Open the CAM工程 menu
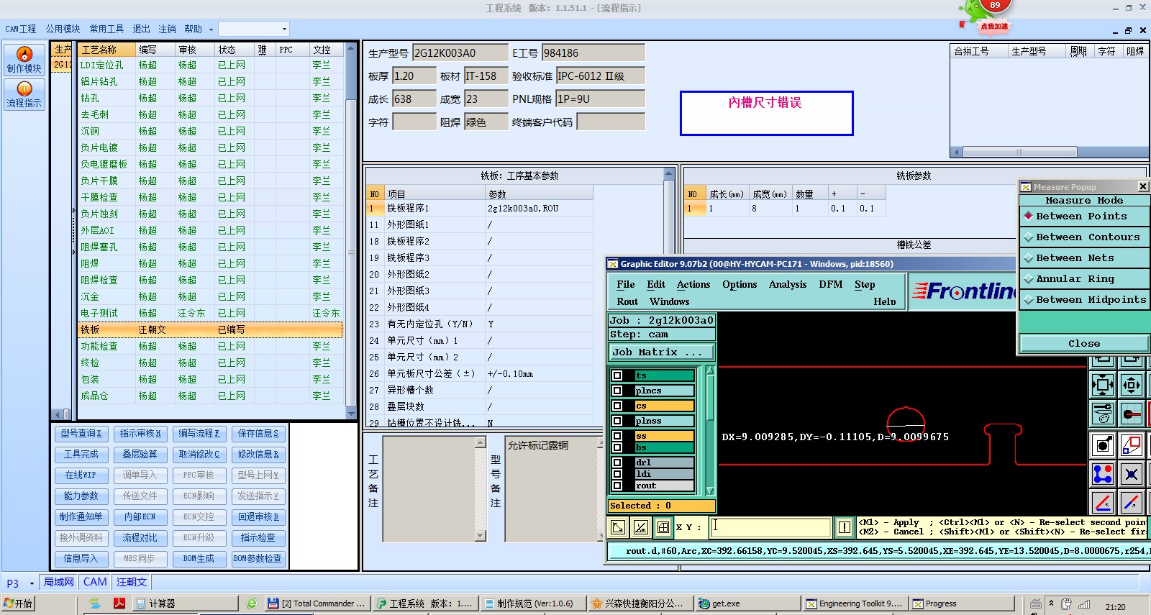The image size is (1151, 615). coord(20,29)
